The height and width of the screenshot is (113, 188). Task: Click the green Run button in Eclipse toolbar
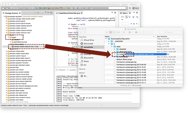coord(44,8)
